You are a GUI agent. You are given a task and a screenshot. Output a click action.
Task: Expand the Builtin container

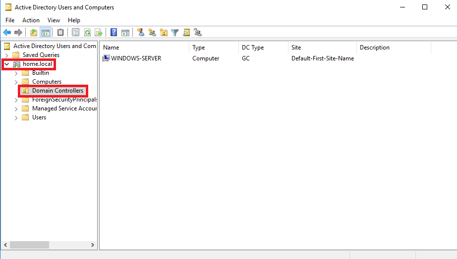click(16, 73)
